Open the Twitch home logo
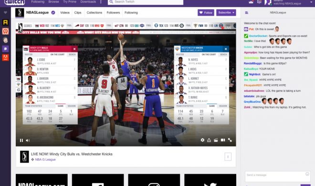The width and height of the screenshot is (315, 186). pos(14,2)
